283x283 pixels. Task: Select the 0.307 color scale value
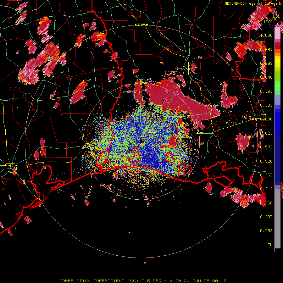click(266, 217)
